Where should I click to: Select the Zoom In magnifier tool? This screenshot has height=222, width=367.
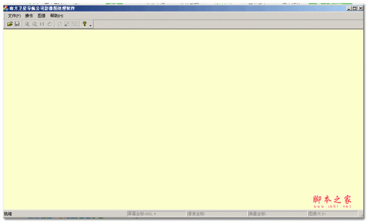tap(27, 24)
